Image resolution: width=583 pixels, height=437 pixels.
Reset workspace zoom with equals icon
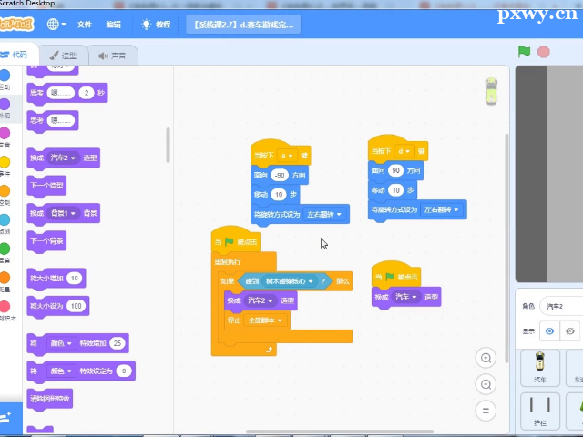point(486,412)
